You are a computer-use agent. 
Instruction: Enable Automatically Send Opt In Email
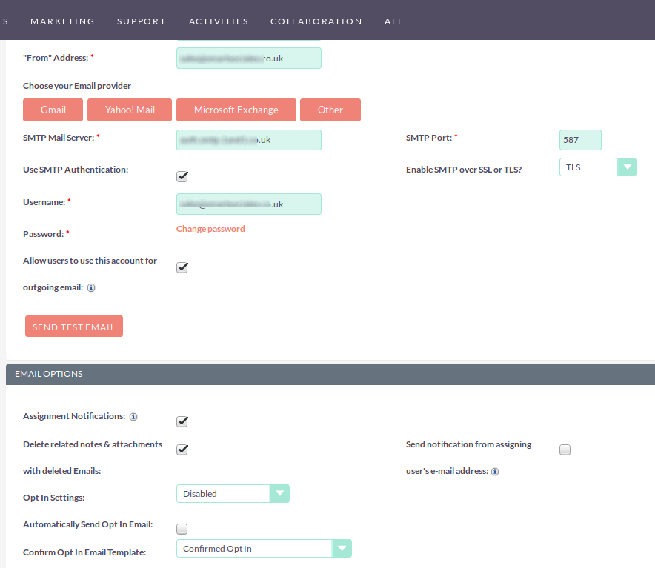tap(182, 529)
